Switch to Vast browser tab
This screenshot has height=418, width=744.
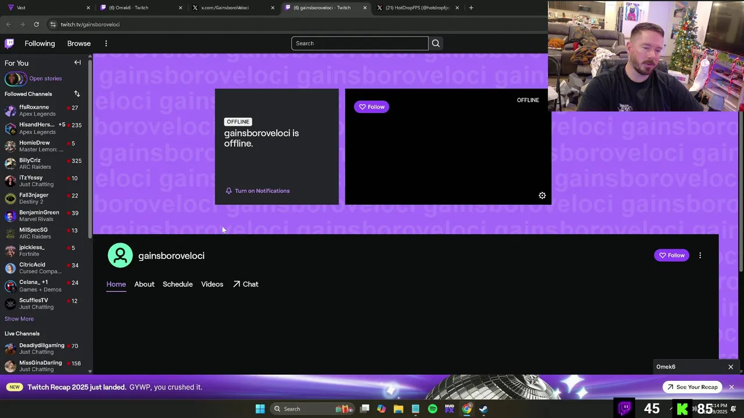(x=48, y=8)
